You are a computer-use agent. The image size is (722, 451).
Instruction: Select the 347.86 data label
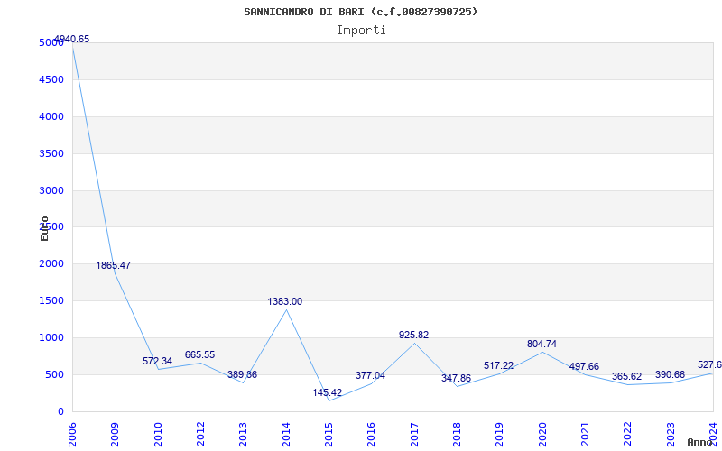[x=456, y=378]
